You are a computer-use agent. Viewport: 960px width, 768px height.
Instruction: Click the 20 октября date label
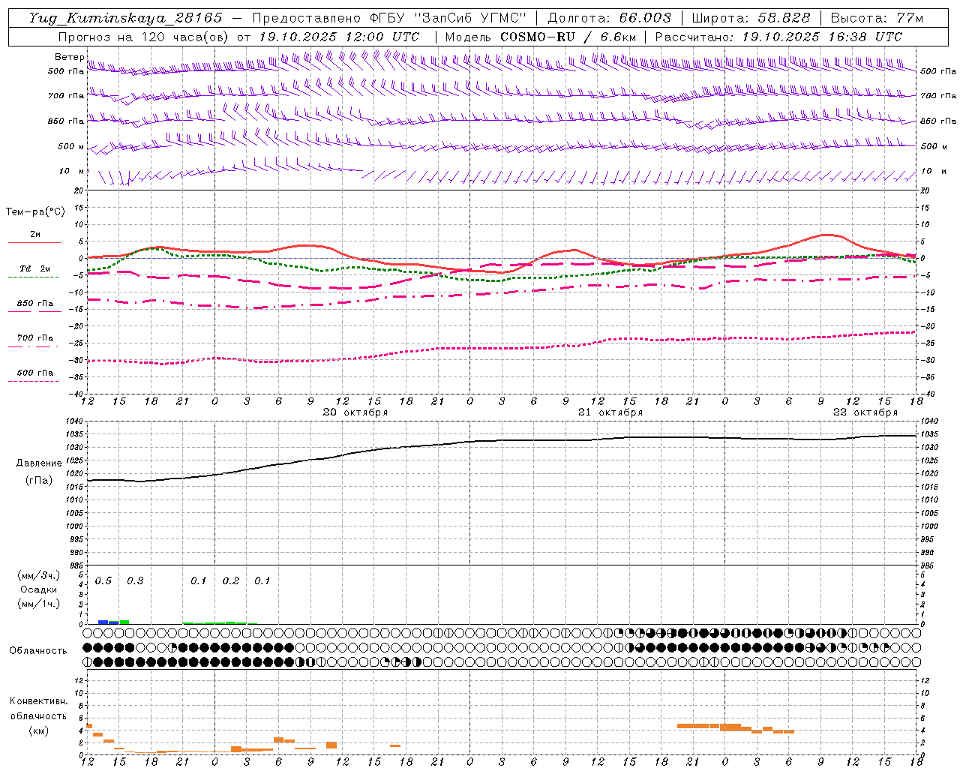(x=355, y=412)
